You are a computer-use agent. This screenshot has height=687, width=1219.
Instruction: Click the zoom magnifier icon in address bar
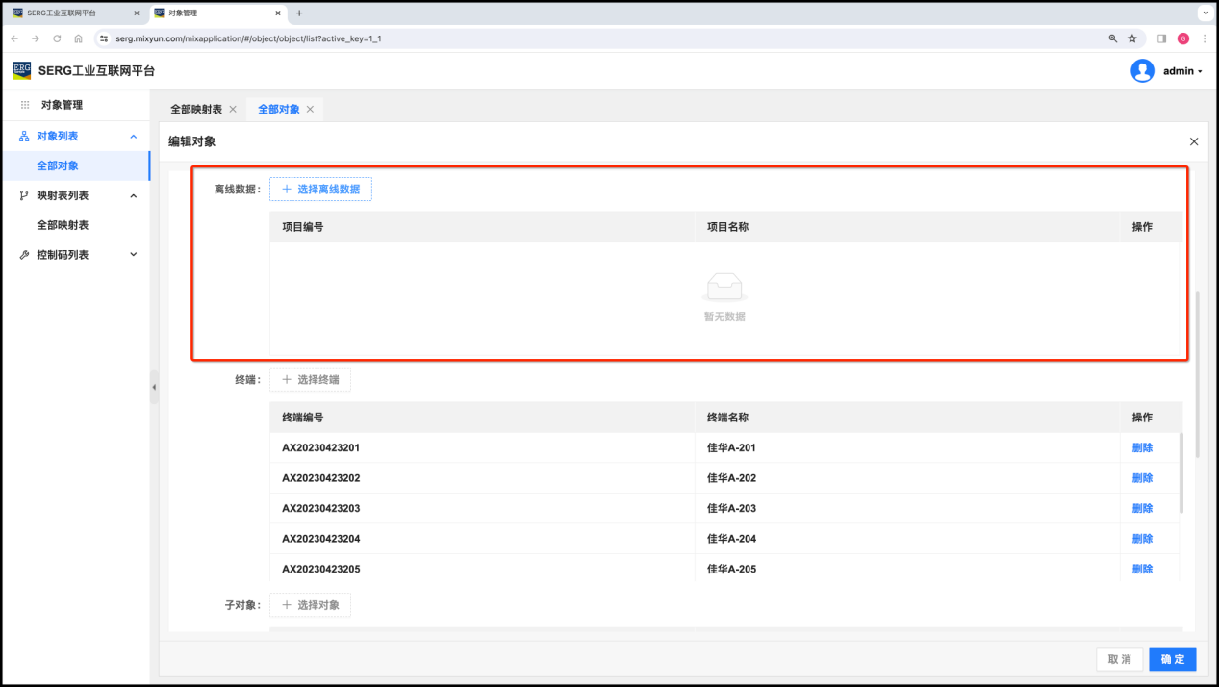(x=1113, y=38)
